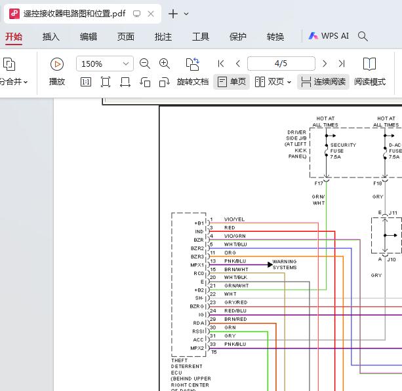Open the 编辑 tab
The width and height of the screenshot is (402, 391).
89,37
